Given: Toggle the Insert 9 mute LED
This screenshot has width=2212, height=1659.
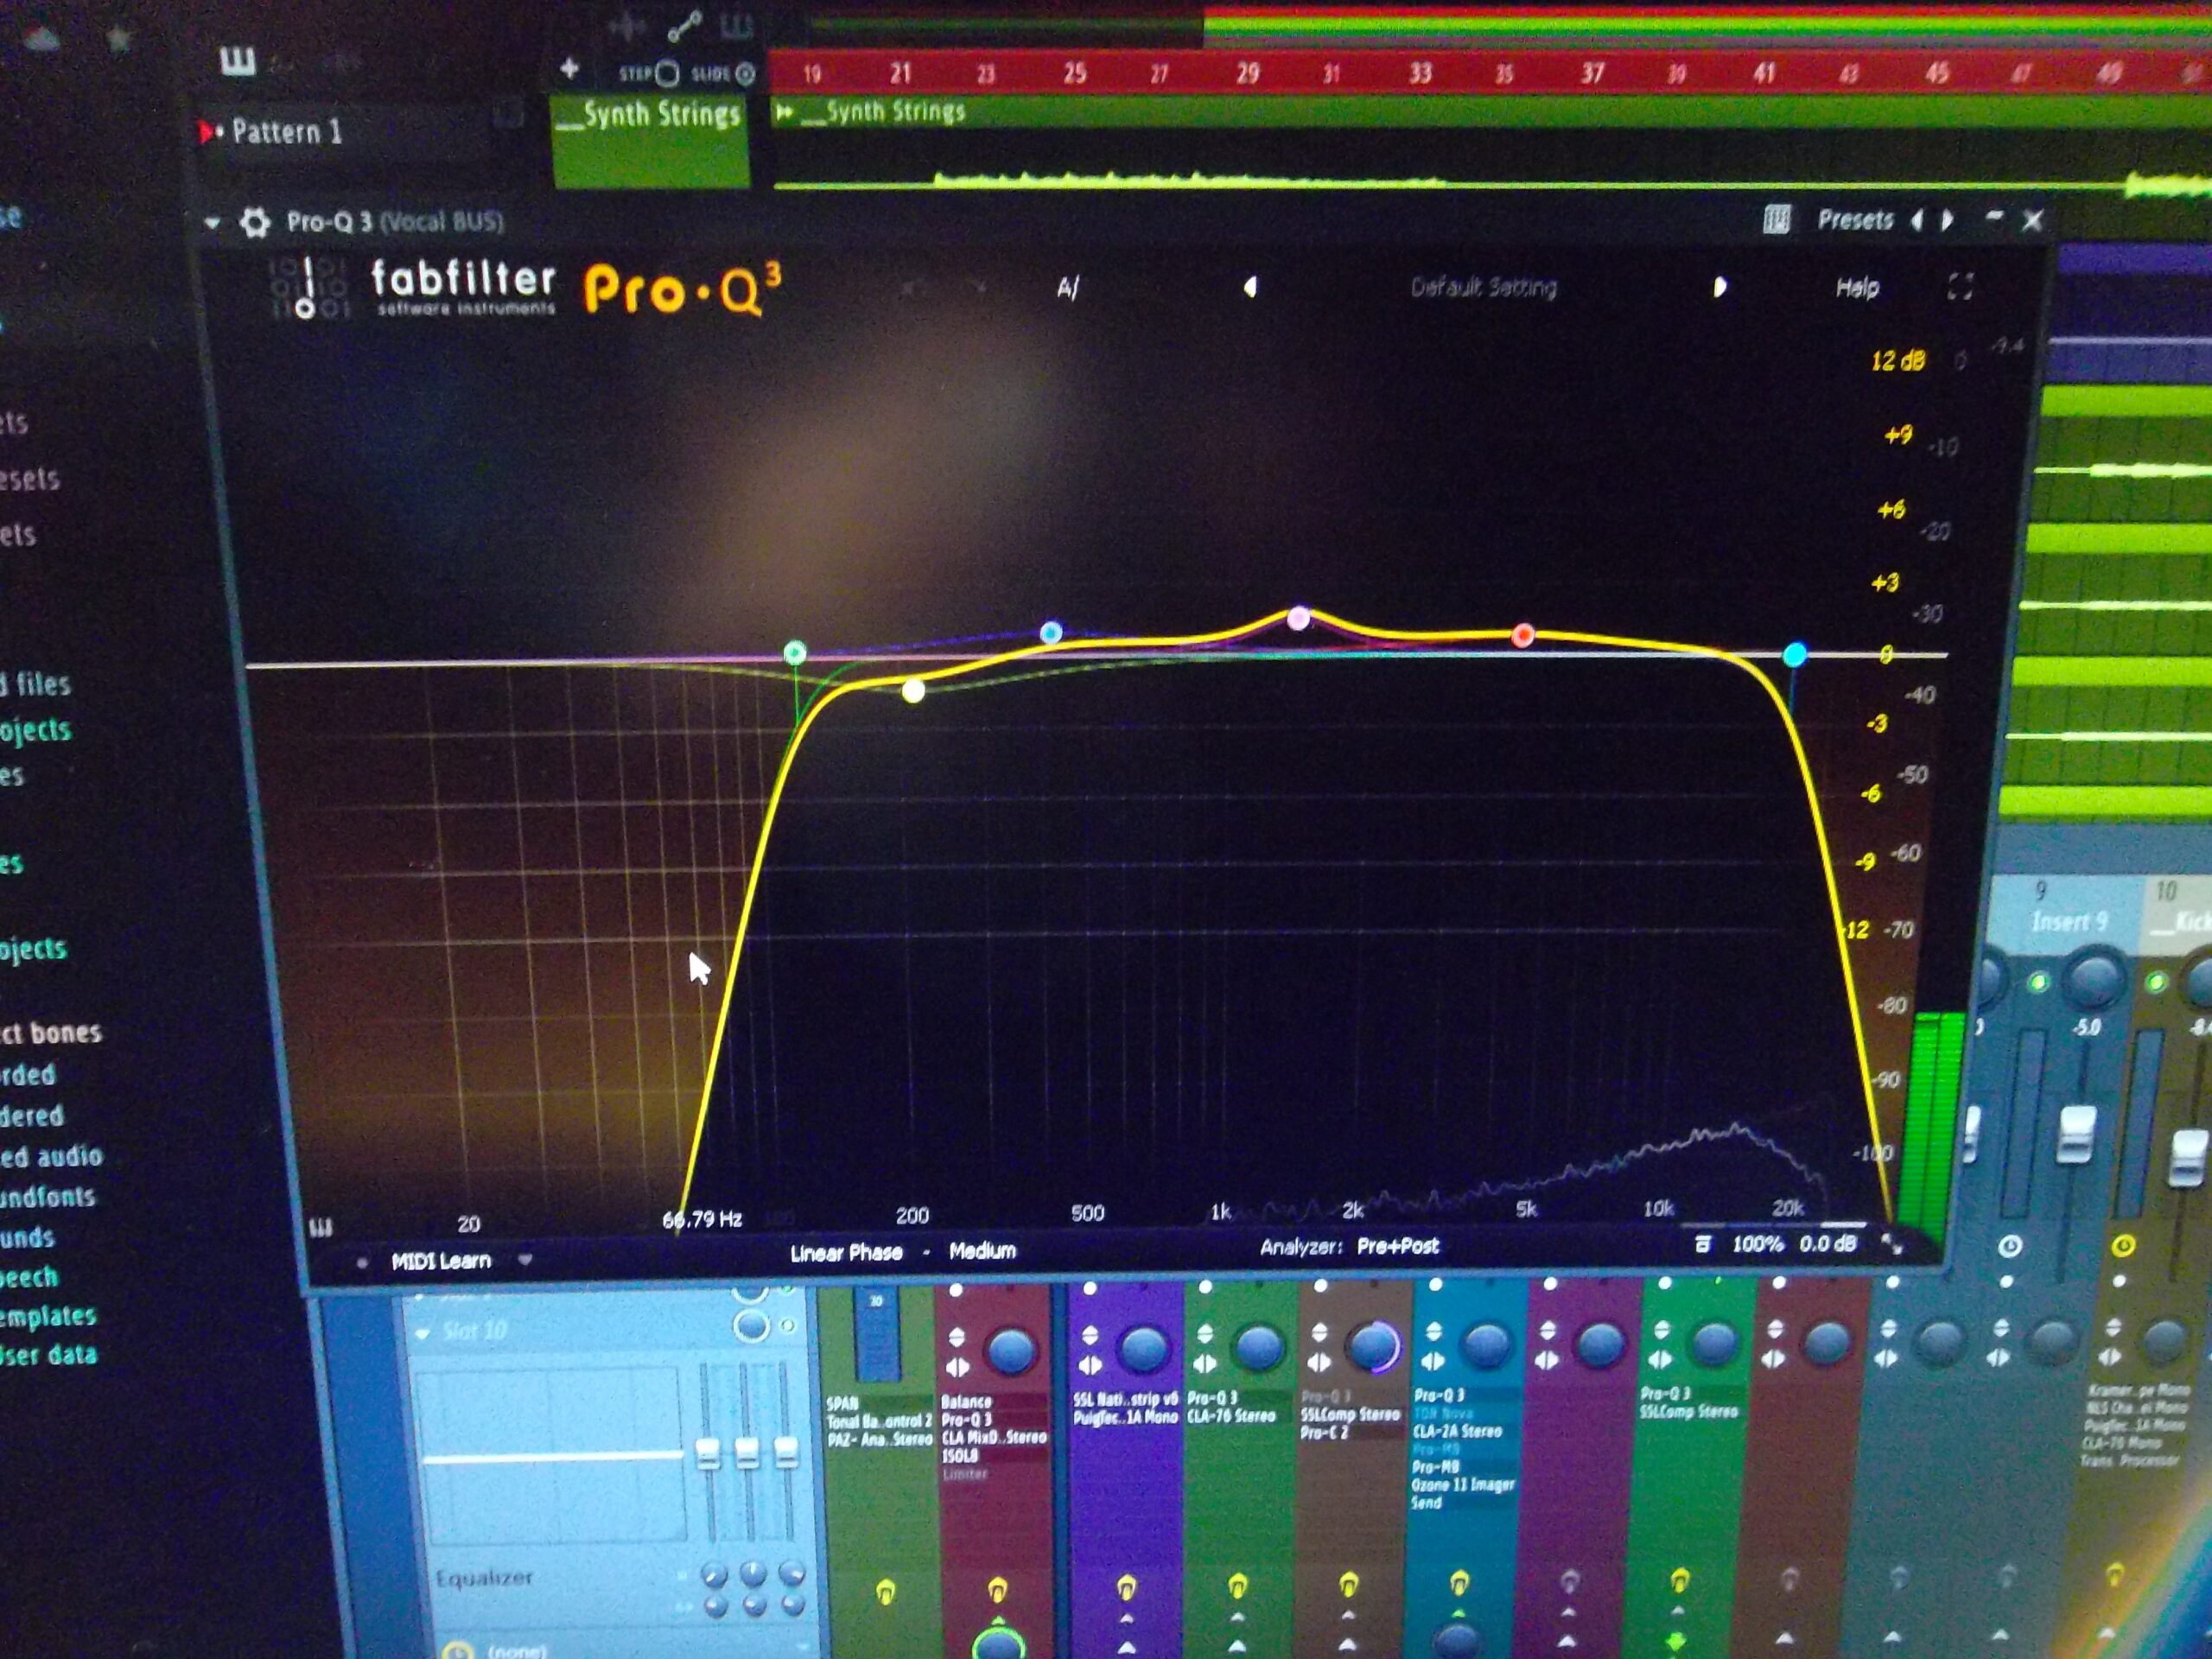Looking at the screenshot, I should (2039, 982).
